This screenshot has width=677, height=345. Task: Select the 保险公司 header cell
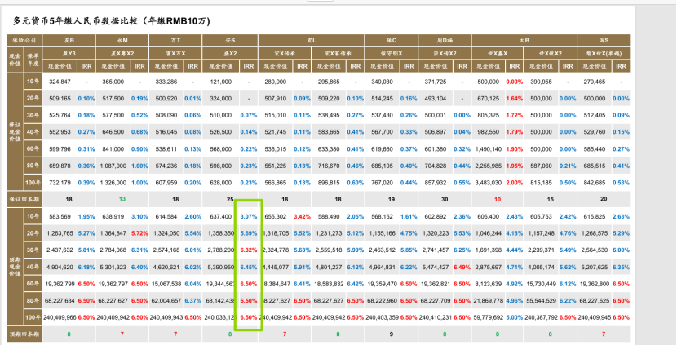[24, 39]
